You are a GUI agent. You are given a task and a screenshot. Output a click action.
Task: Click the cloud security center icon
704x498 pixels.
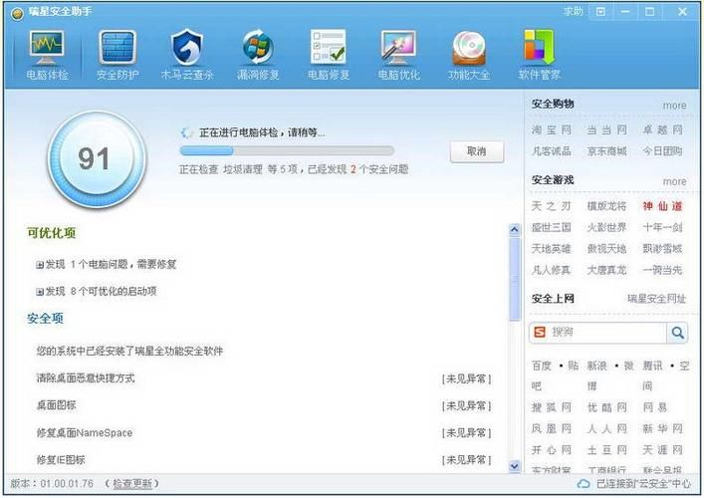[584, 484]
